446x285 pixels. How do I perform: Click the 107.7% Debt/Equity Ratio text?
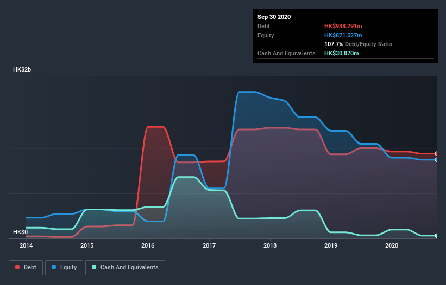(358, 44)
